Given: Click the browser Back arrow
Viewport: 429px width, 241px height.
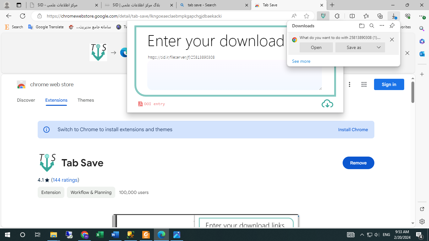Looking at the screenshot, I should tap(9, 16).
